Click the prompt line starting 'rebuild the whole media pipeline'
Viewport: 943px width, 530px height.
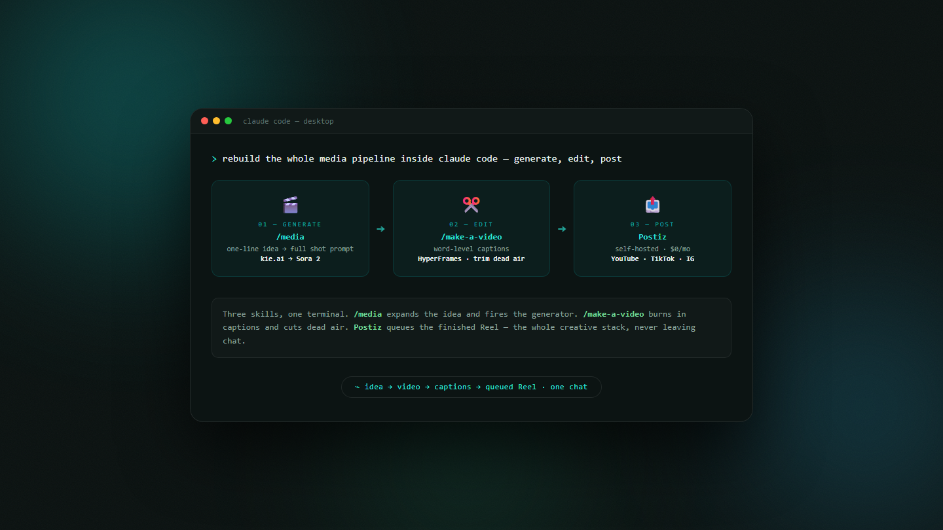coord(422,159)
